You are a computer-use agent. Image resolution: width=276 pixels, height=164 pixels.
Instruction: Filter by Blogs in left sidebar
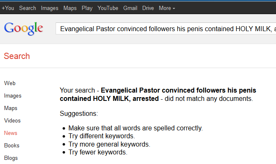(x=11, y=158)
